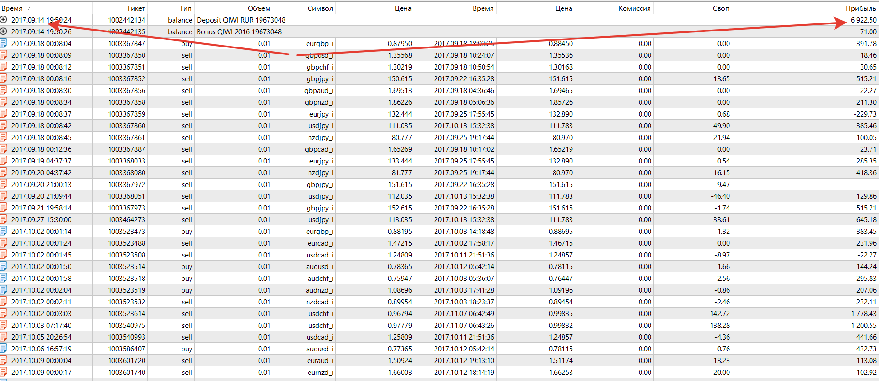Click the buy order icon for ticket 1003367847

tap(3, 43)
